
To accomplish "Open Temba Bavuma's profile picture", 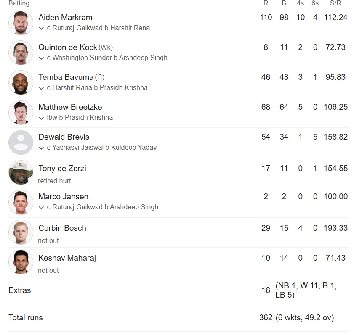I will (21, 82).
